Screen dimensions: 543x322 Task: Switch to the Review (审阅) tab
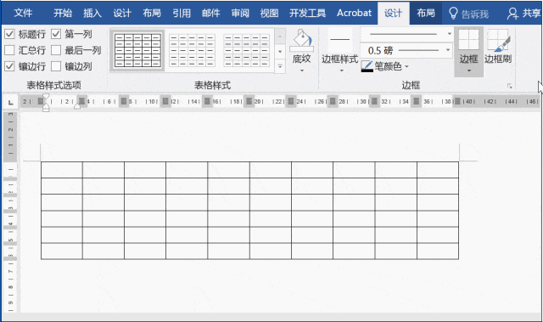click(x=240, y=14)
